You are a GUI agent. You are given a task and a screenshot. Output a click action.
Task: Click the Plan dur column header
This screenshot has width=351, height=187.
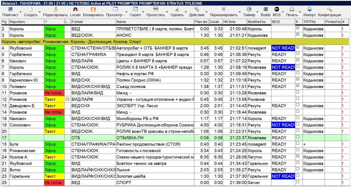[x=201, y=22]
